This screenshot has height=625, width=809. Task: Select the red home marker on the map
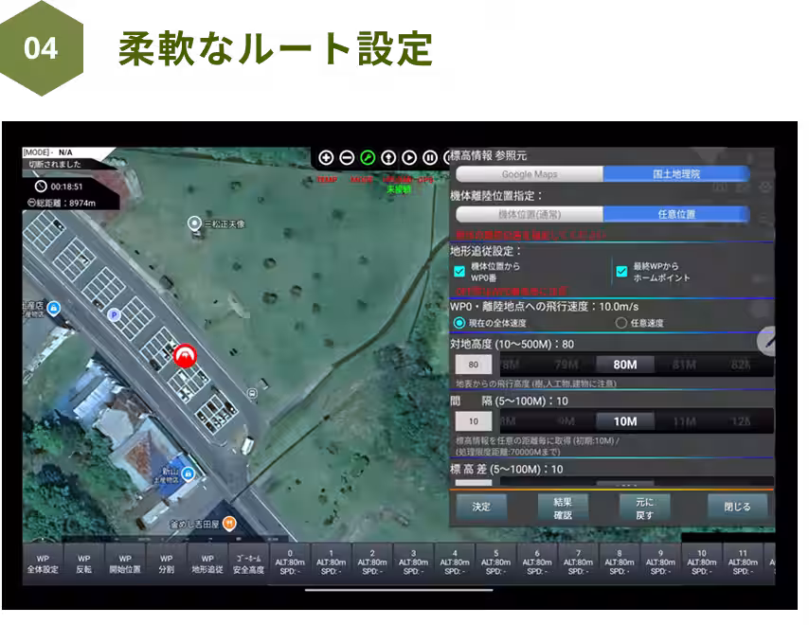(x=184, y=353)
